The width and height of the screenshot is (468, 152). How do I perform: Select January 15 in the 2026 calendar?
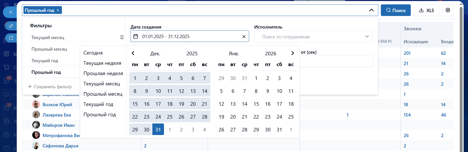coord(256,104)
